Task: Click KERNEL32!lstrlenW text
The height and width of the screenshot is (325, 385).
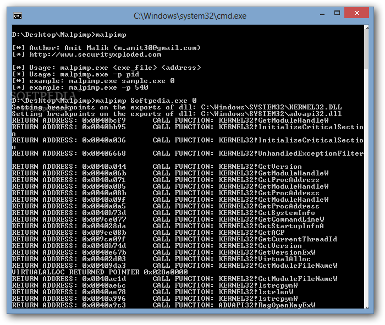Action: tap(256, 293)
